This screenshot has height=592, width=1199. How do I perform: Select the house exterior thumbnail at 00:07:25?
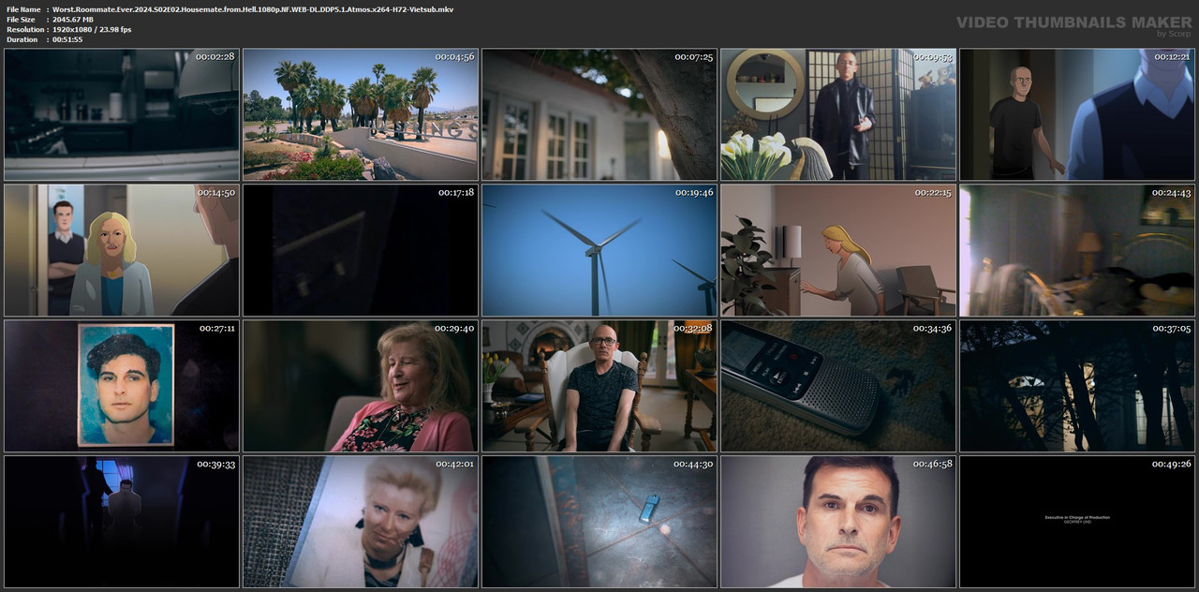pos(599,114)
